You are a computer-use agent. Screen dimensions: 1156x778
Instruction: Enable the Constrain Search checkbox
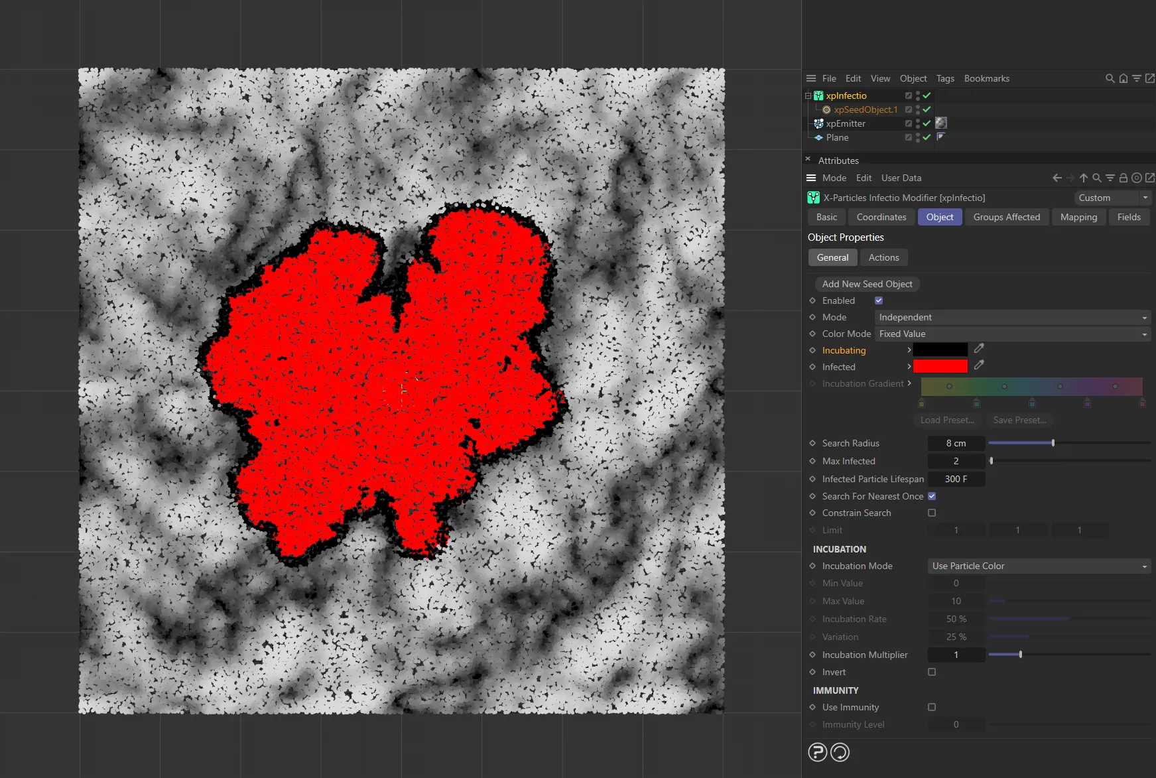click(x=932, y=513)
